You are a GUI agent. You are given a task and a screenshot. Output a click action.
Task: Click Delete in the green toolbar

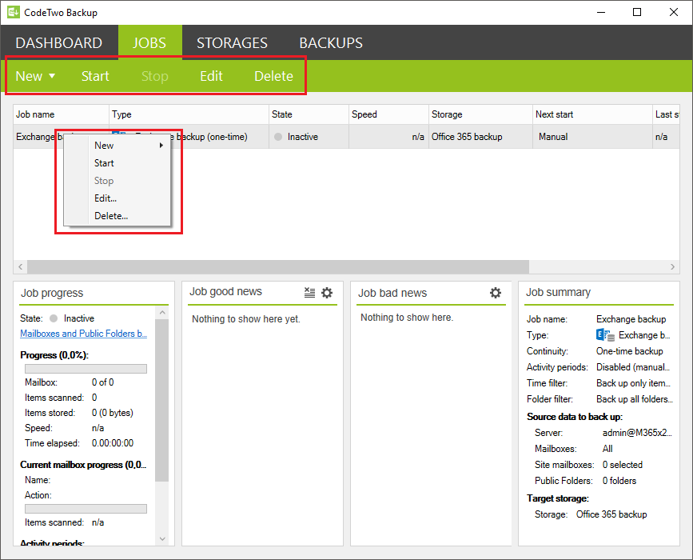(x=273, y=76)
